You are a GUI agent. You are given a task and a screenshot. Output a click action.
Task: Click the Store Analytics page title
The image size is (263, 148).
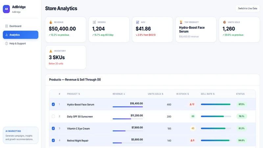(x=61, y=9)
